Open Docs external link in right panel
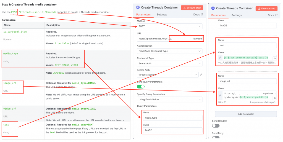The image size is (283, 142). [272, 15]
